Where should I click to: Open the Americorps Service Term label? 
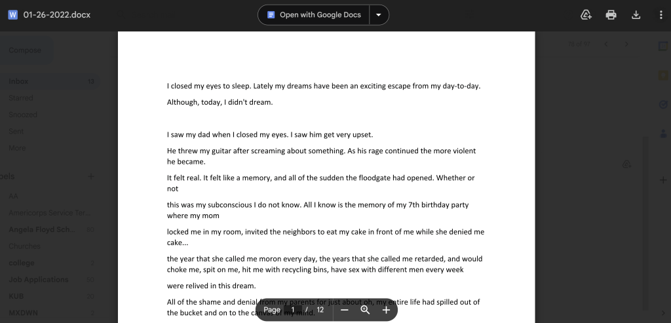pos(50,213)
